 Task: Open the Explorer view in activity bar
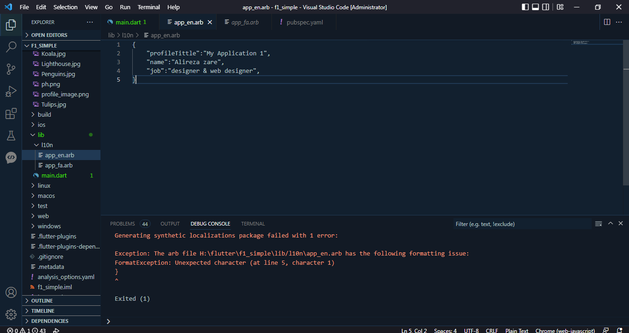(x=11, y=25)
